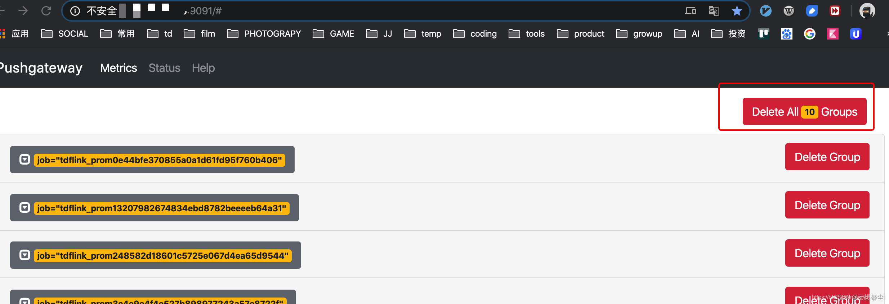Click the job="tdflink_prom0e44bfe370855a0a1d61fd95f760b406" label
This screenshot has height=304, width=889.
coord(160,160)
